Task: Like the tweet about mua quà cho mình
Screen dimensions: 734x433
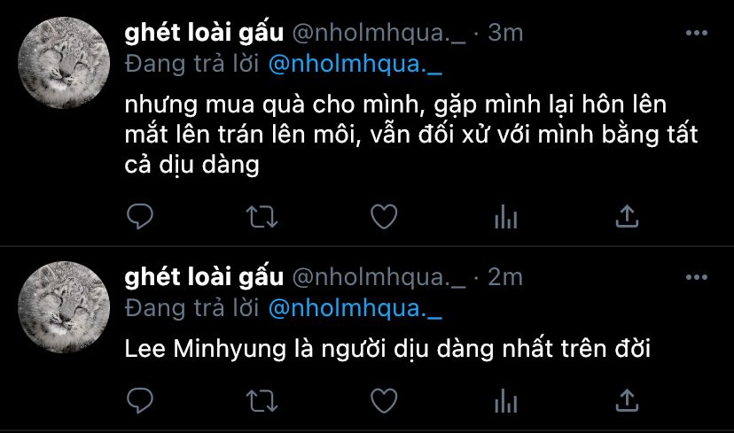Action: coord(384,216)
